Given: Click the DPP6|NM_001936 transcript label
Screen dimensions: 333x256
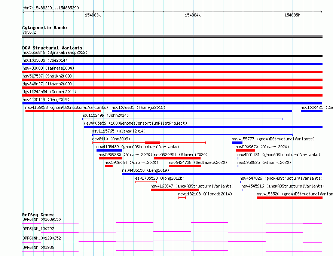Looking at the screenshot, I should pyautogui.click(x=38, y=247).
